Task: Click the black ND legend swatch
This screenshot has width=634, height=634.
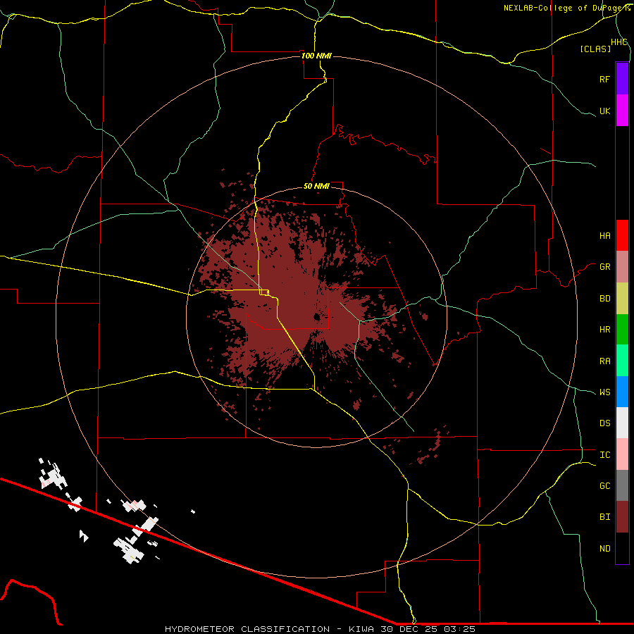Action: pyautogui.click(x=622, y=548)
